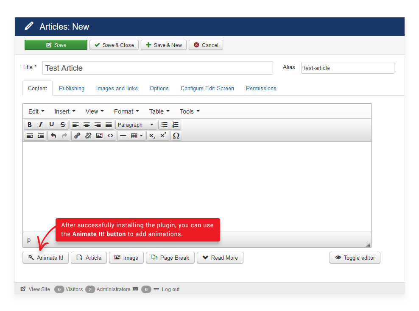Toggle bold formatting in editor toolbar
Image resolution: width=419 pixels, height=311 pixels.
(x=30, y=125)
